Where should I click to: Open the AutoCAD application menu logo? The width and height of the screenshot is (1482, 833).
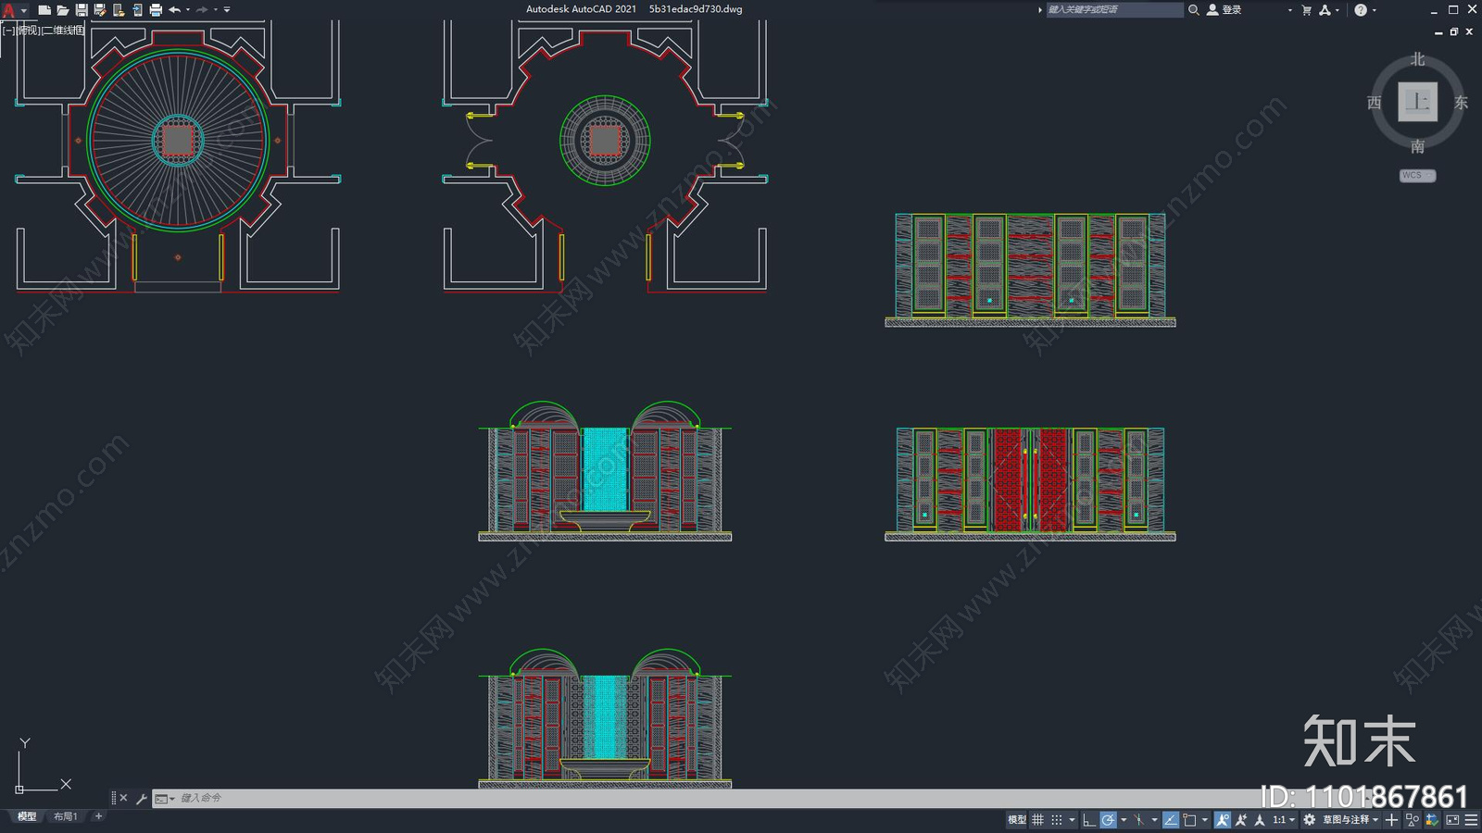pos(8,10)
